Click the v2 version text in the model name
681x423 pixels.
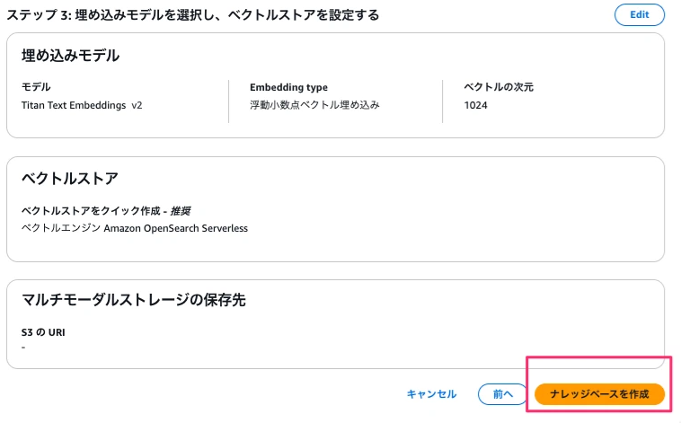coord(137,105)
